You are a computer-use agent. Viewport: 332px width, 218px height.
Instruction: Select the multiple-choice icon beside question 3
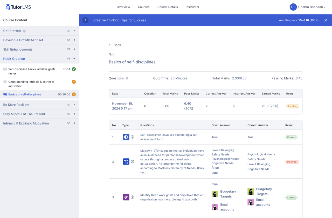(x=126, y=197)
